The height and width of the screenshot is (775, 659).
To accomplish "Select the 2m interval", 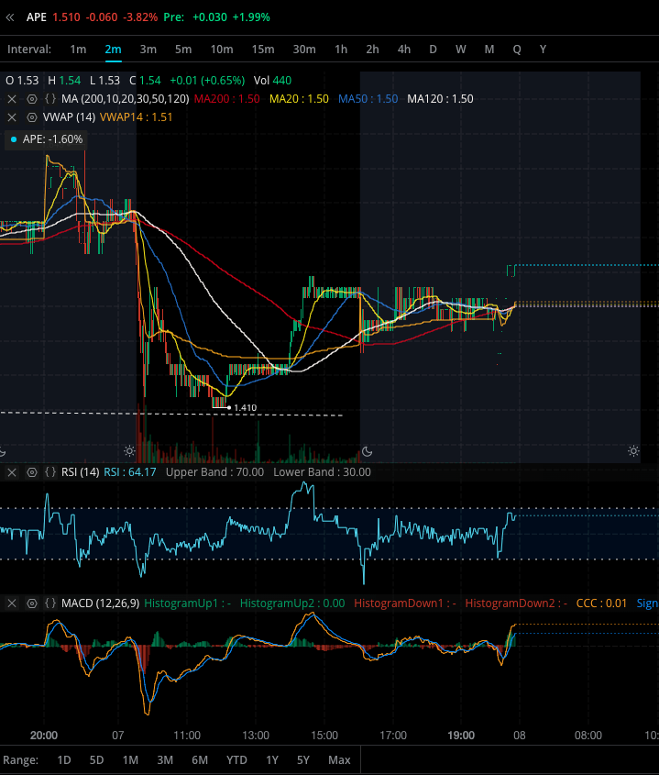I will [113, 50].
